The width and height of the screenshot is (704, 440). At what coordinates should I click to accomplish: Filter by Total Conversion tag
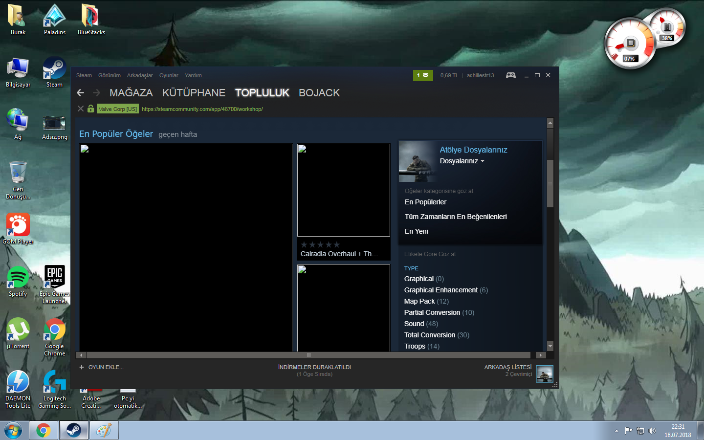[437, 335]
